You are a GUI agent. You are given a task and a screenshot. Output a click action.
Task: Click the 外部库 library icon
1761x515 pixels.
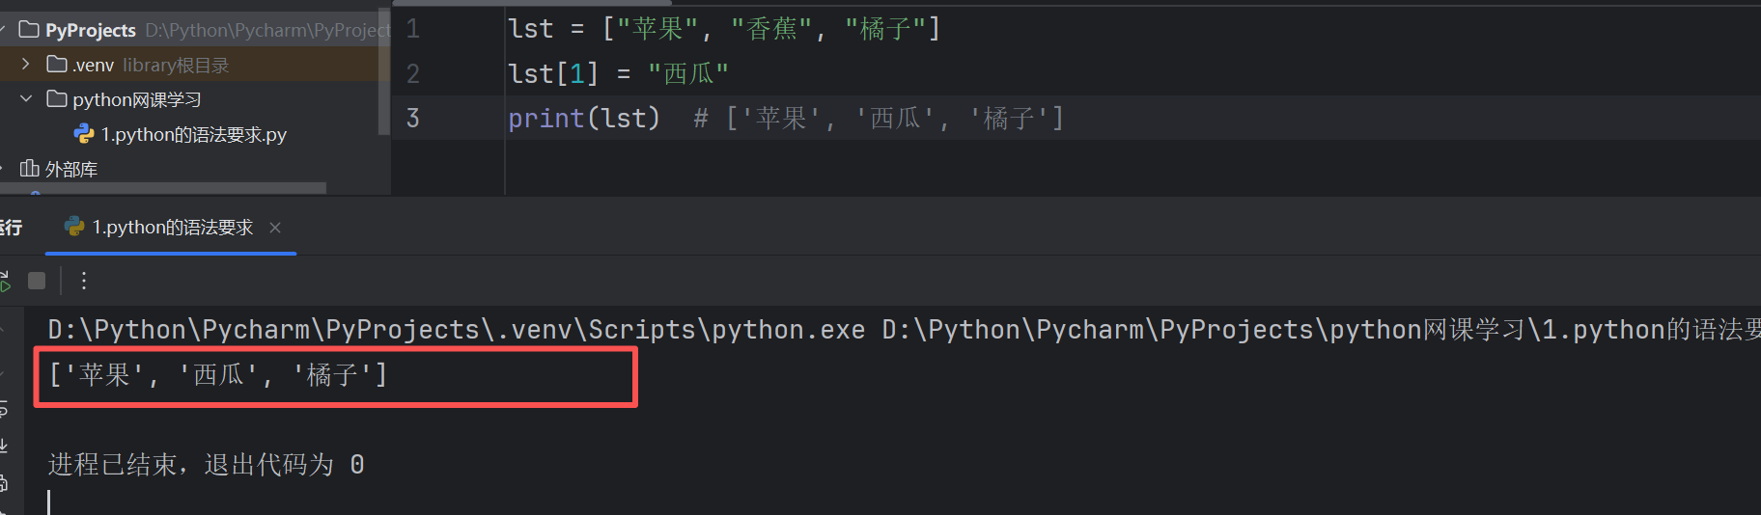[x=29, y=169]
